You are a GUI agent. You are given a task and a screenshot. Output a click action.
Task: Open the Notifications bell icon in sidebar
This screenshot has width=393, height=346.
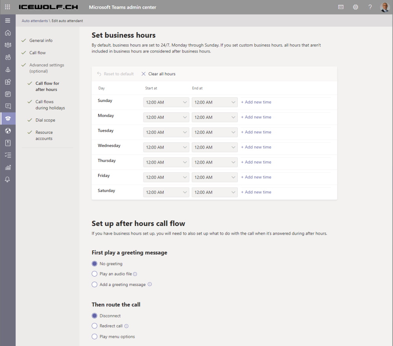(x=8, y=180)
